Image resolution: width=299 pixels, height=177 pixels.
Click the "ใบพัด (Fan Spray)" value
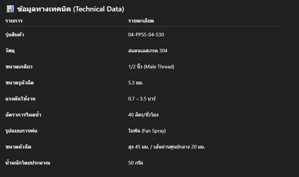[x=147, y=131]
